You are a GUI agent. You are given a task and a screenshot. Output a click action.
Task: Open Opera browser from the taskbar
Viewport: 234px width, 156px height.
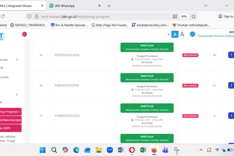point(132,150)
